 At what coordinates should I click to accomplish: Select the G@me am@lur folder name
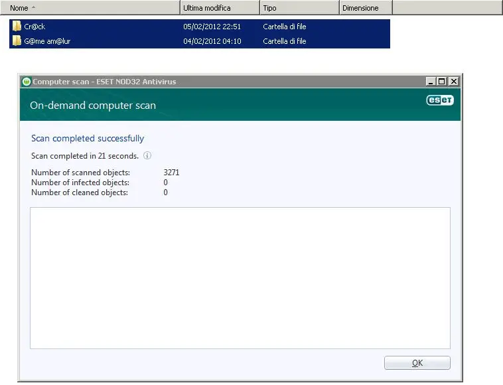(x=47, y=41)
